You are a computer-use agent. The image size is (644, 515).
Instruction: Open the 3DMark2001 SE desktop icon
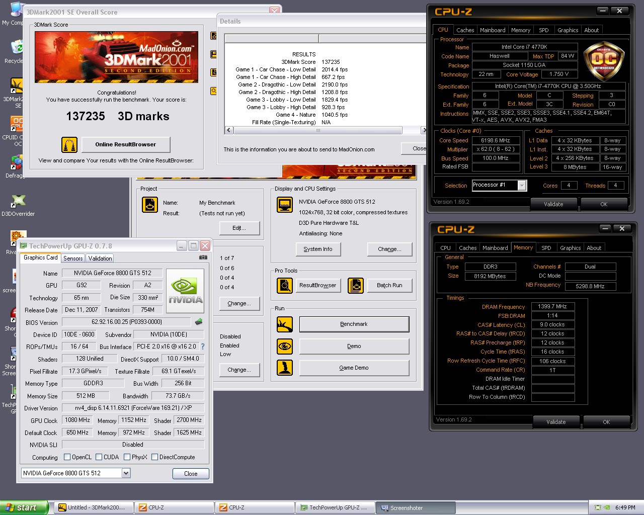17,86
